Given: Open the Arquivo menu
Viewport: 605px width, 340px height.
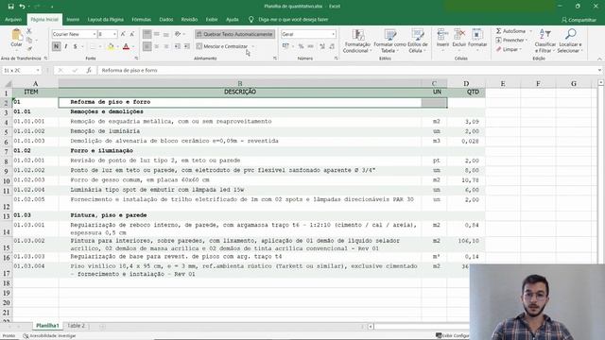Looking at the screenshot, I should (13, 19).
